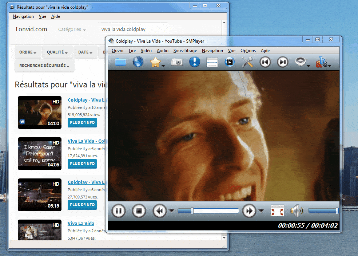Open the Catégories dropdown on Tonvid
This screenshot has width=358, height=256.
point(72,29)
